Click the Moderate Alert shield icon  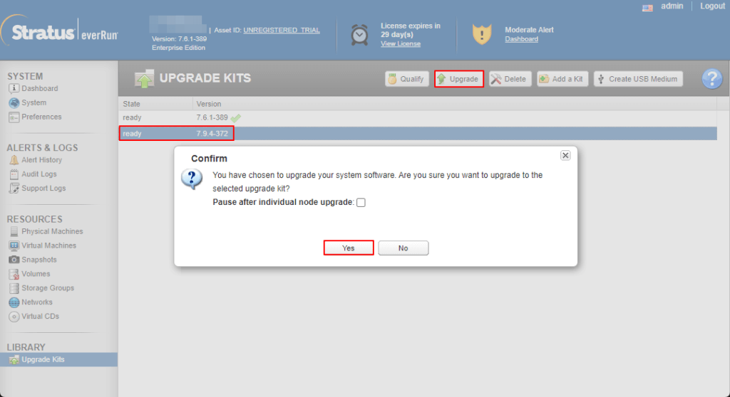point(482,34)
